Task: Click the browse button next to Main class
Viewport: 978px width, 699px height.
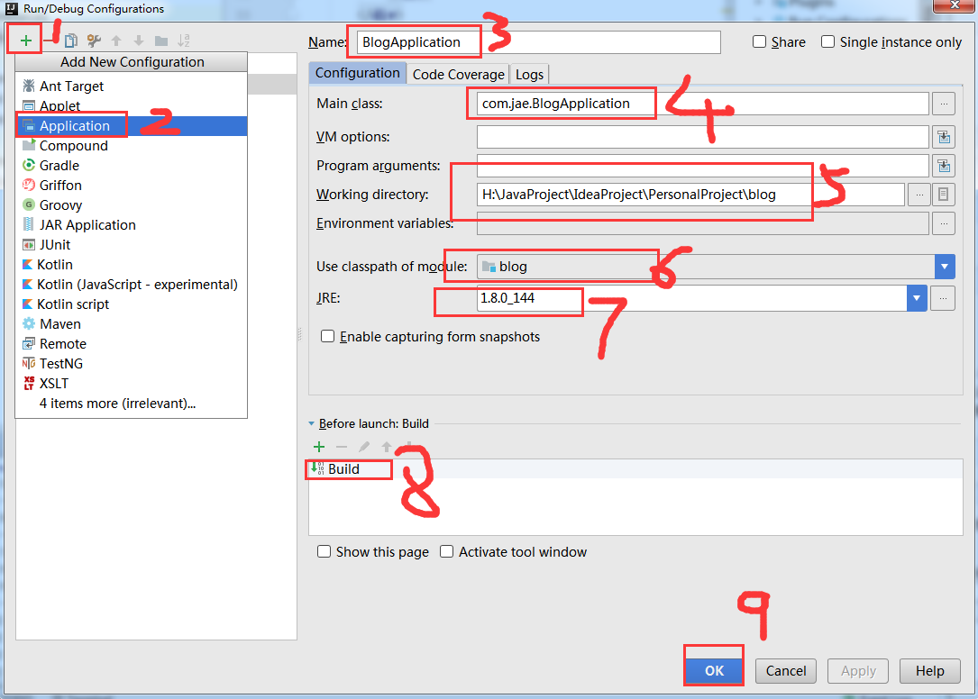Action: (x=944, y=104)
